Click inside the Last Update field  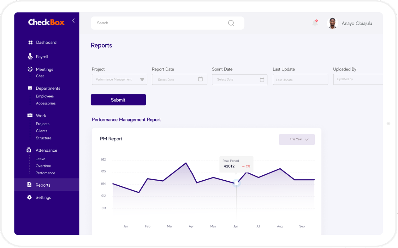pos(300,80)
